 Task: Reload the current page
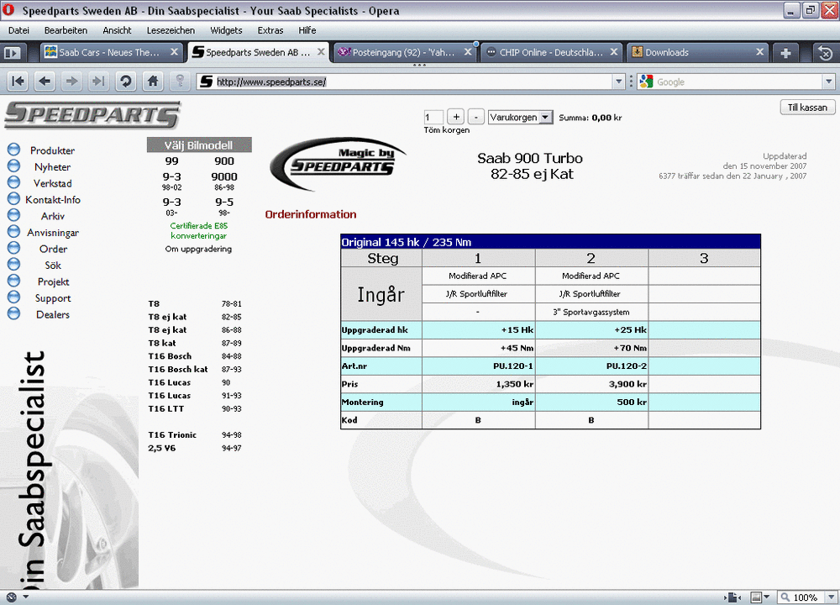click(x=126, y=82)
